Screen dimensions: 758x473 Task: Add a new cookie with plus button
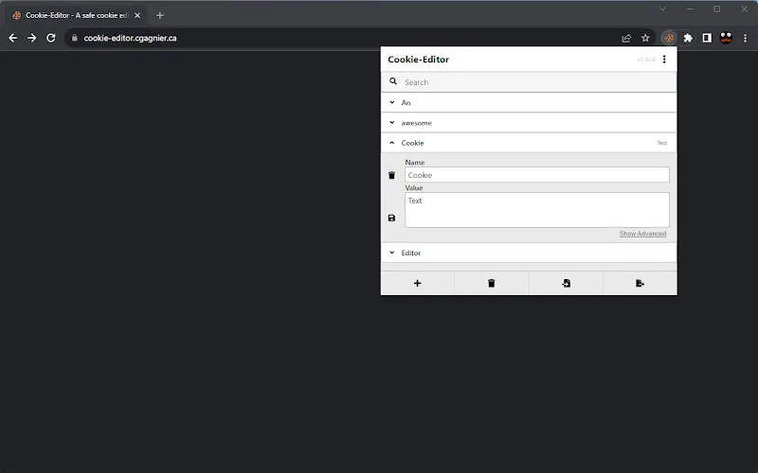(x=418, y=283)
